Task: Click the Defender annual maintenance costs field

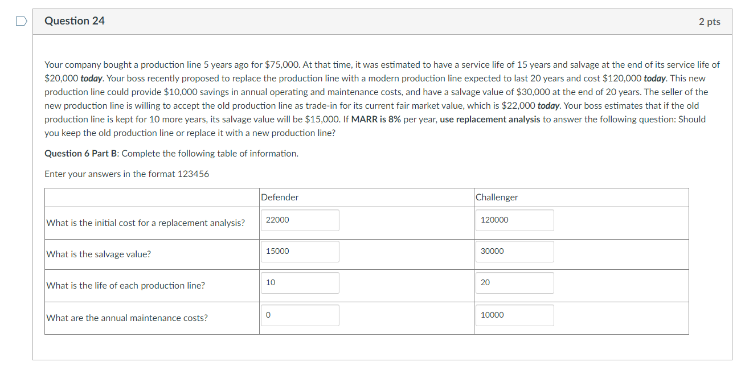Action: [x=300, y=315]
